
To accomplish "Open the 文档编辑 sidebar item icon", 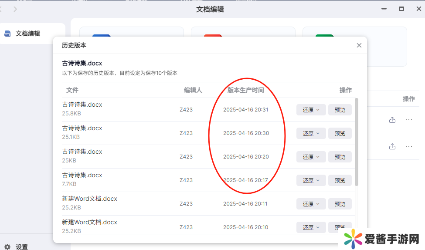I will pyautogui.click(x=7, y=33).
